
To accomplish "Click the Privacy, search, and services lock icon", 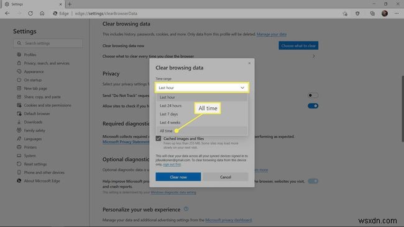I will coord(19,63).
